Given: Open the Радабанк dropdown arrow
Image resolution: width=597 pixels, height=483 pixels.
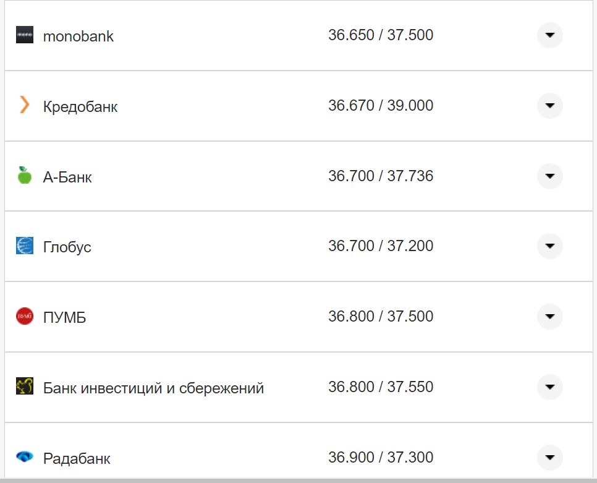Looking at the screenshot, I should [549, 458].
